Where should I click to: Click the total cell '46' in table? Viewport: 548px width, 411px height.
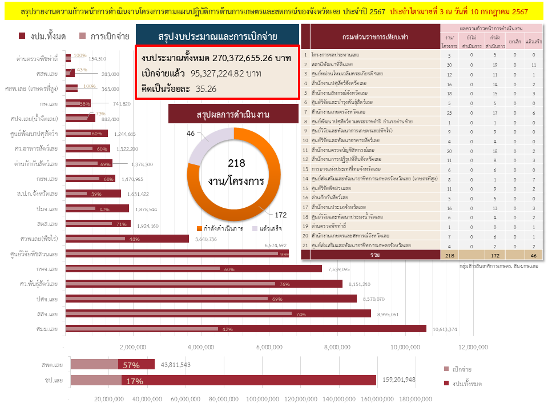[x=533, y=256]
